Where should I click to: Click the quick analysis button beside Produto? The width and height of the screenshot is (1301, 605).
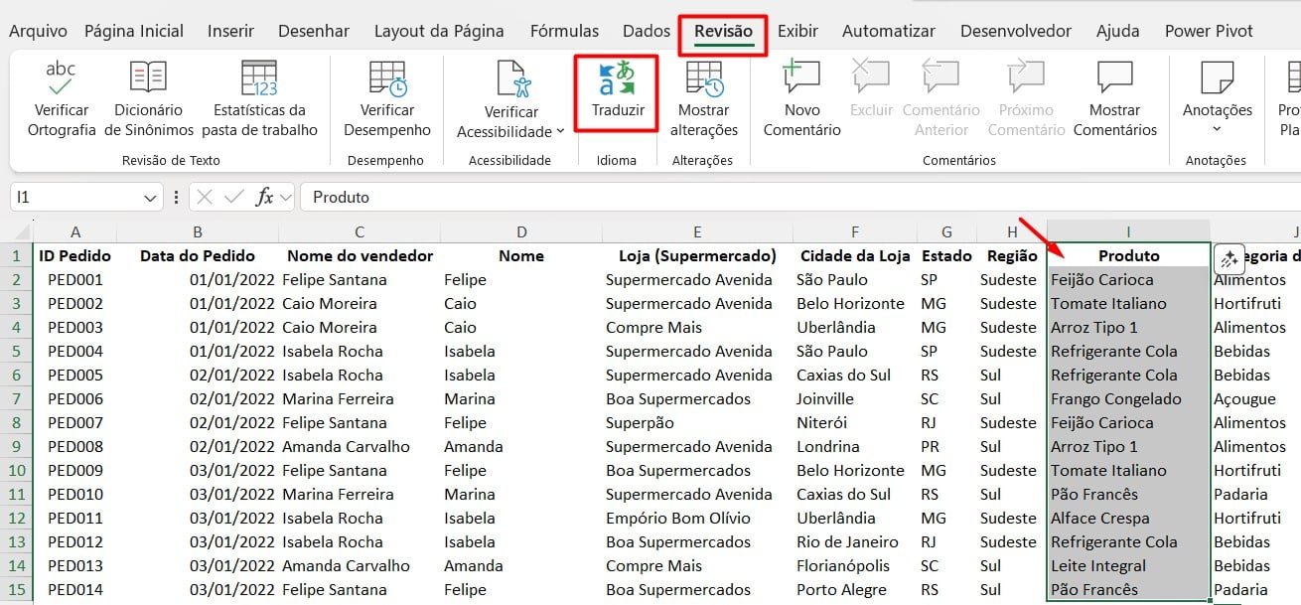[x=1229, y=258]
